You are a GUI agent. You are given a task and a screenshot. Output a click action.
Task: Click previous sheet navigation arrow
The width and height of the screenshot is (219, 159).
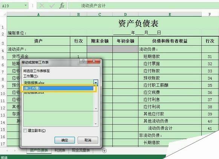pyautogui.click(x=7, y=151)
